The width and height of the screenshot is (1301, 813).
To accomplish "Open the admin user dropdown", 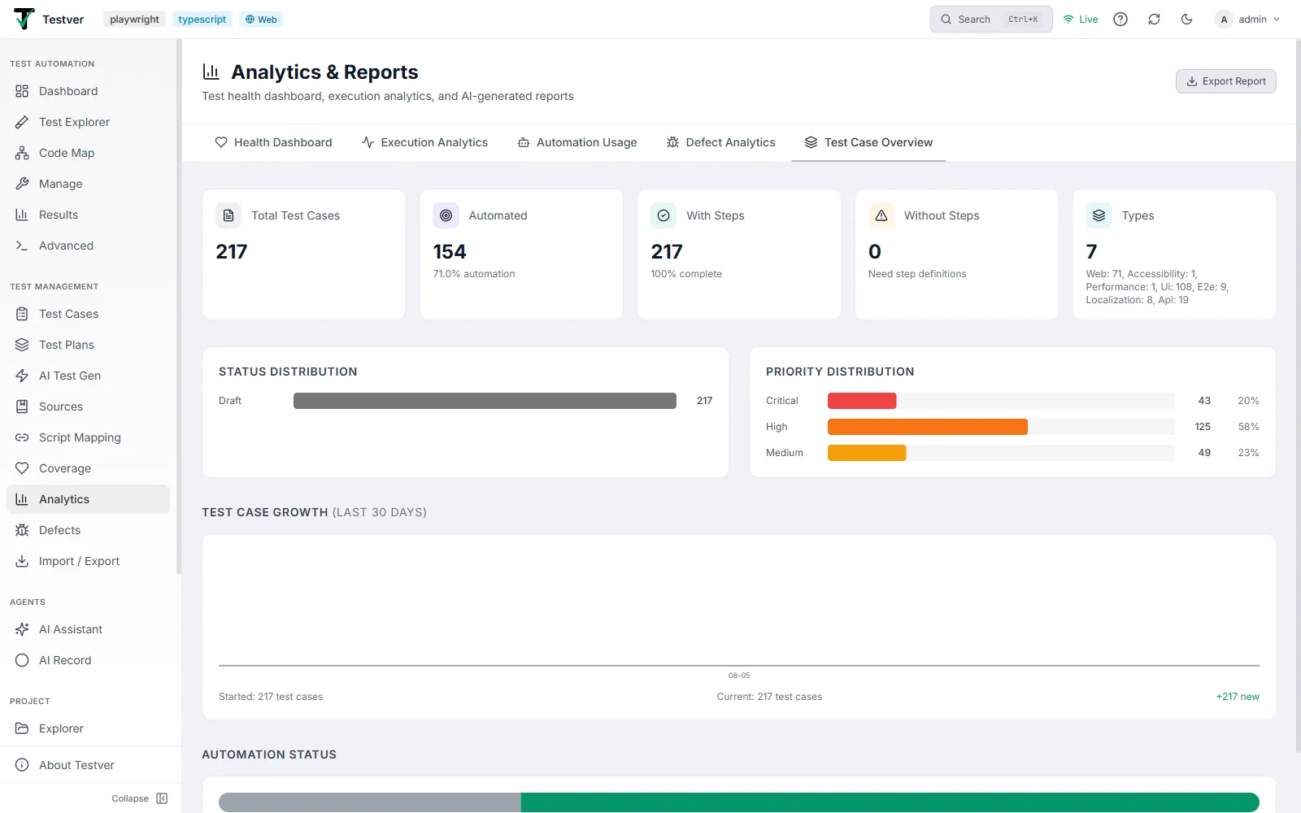I will click(1248, 20).
